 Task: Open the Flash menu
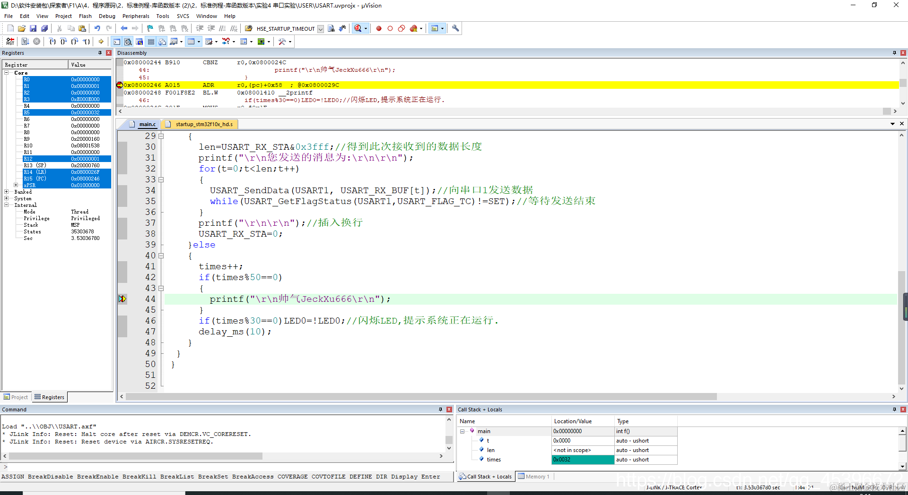(x=85, y=16)
